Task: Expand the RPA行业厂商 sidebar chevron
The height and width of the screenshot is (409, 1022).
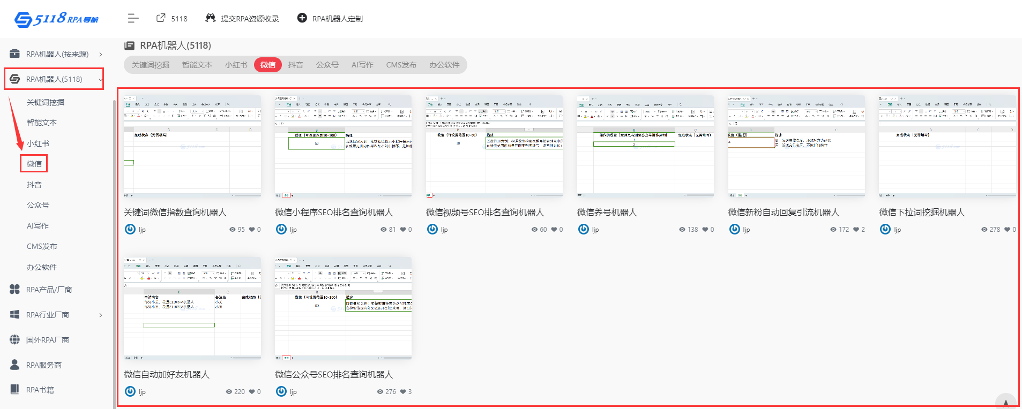Action: (100, 315)
